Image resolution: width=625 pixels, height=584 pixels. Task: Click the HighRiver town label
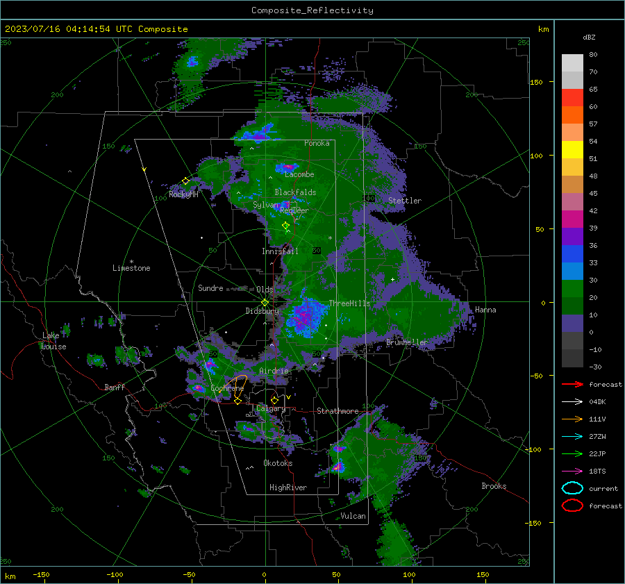pos(288,487)
